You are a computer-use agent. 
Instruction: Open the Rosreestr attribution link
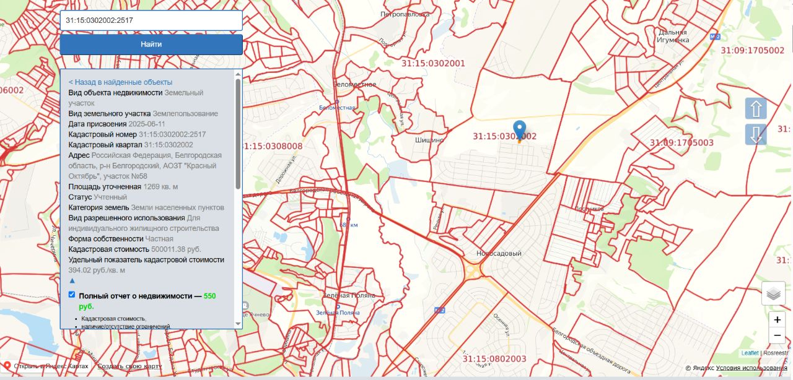(776, 353)
